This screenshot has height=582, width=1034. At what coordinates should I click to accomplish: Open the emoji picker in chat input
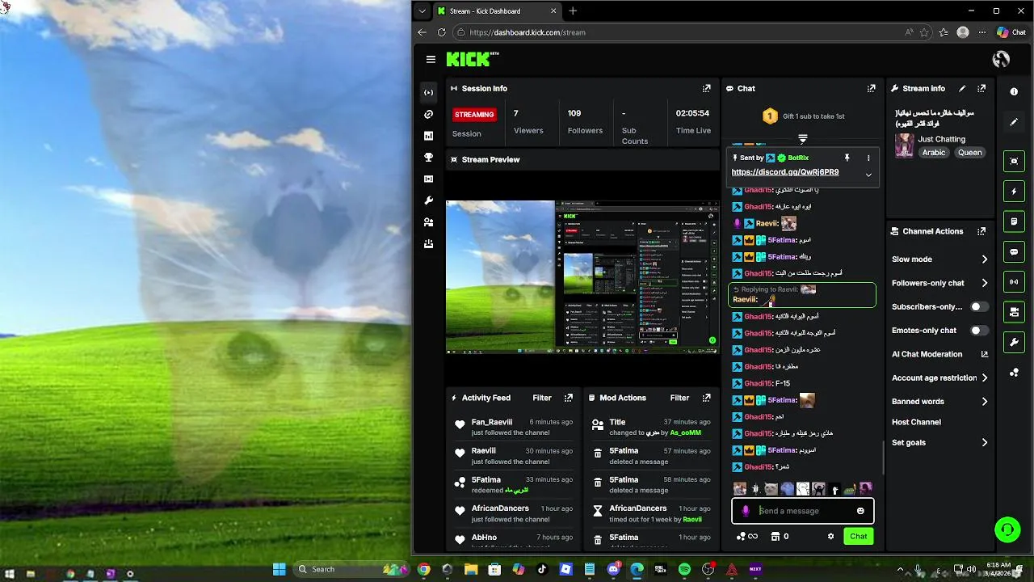click(x=860, y=511)
